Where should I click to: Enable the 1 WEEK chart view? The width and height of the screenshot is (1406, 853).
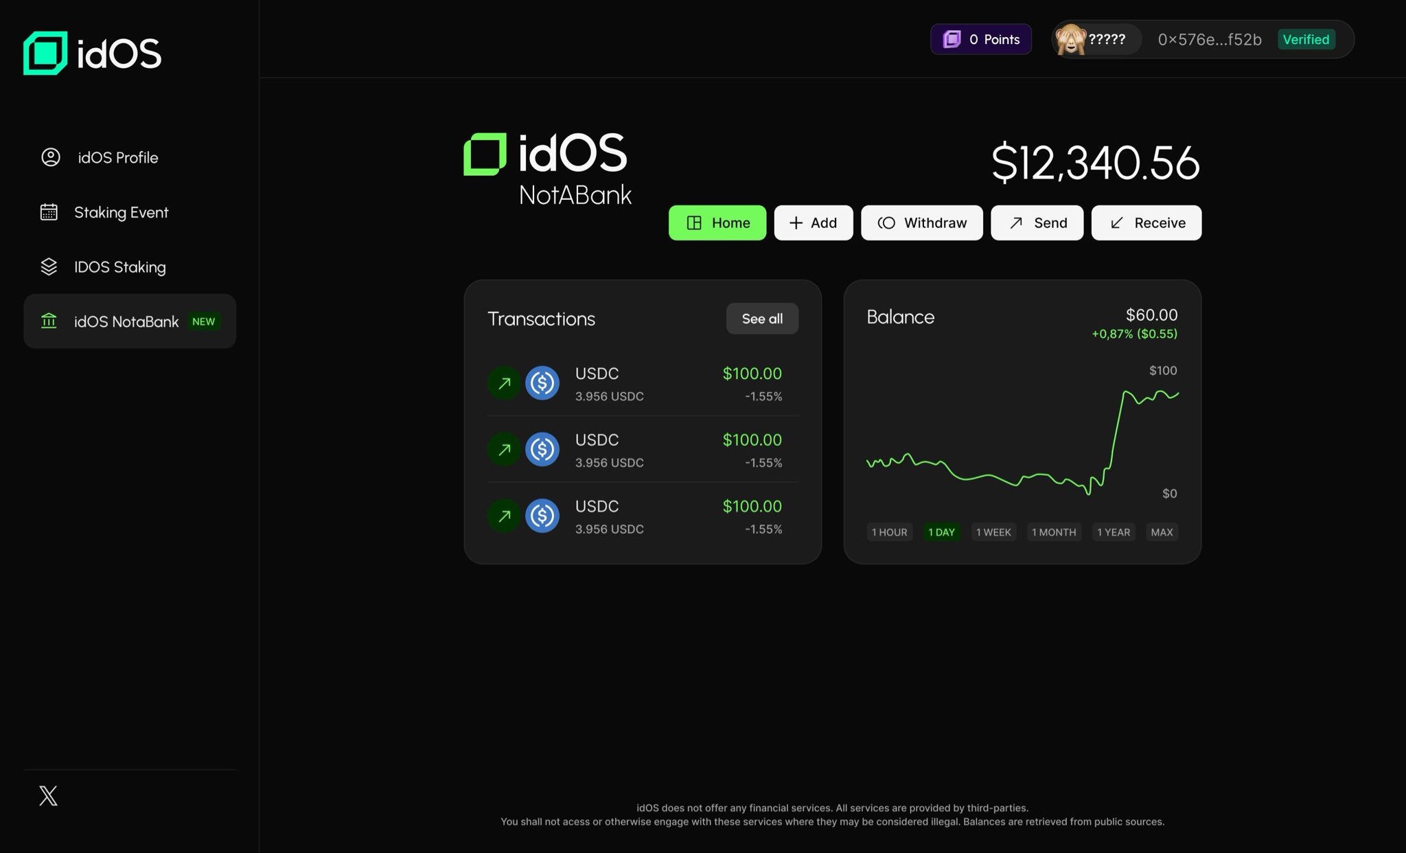tap(993, 532)
